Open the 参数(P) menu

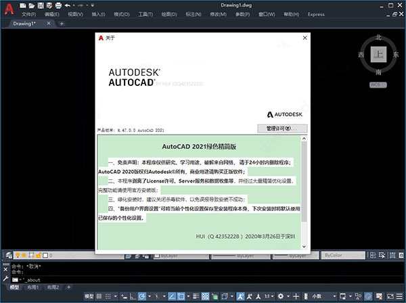243,14
